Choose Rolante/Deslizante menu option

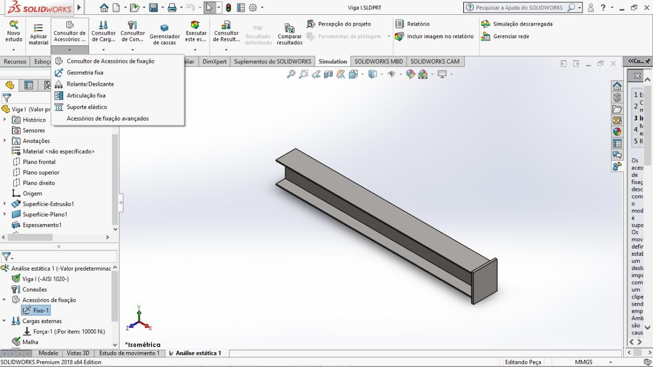90,84
